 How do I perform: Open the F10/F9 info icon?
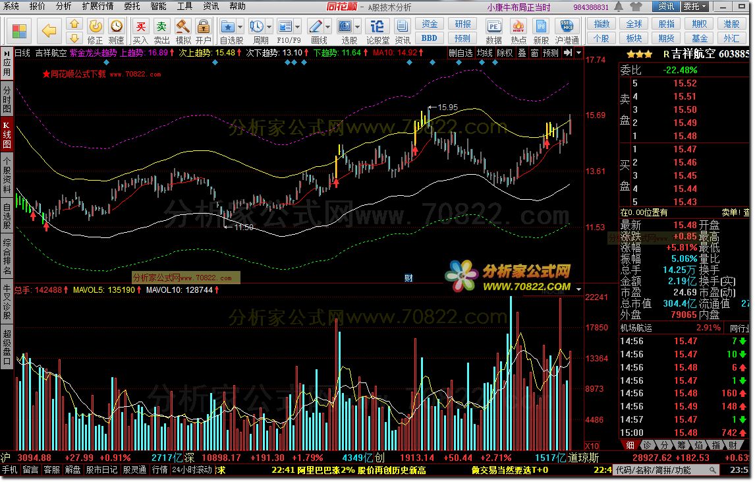(285, 26)
